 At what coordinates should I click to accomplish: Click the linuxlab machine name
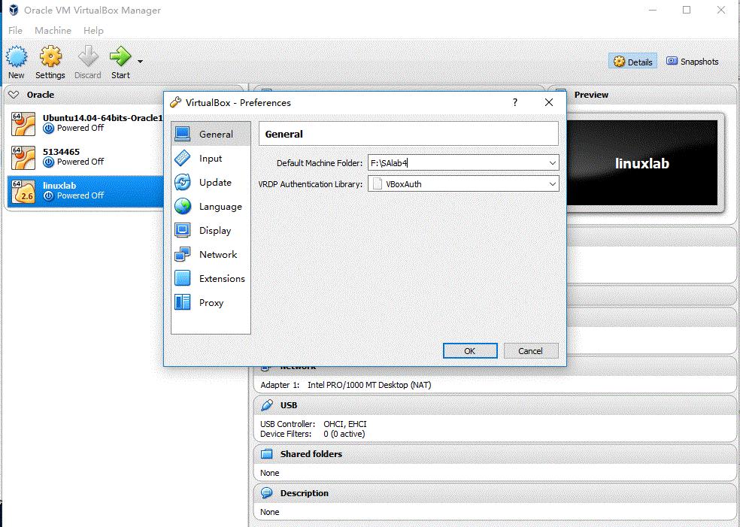59,186
